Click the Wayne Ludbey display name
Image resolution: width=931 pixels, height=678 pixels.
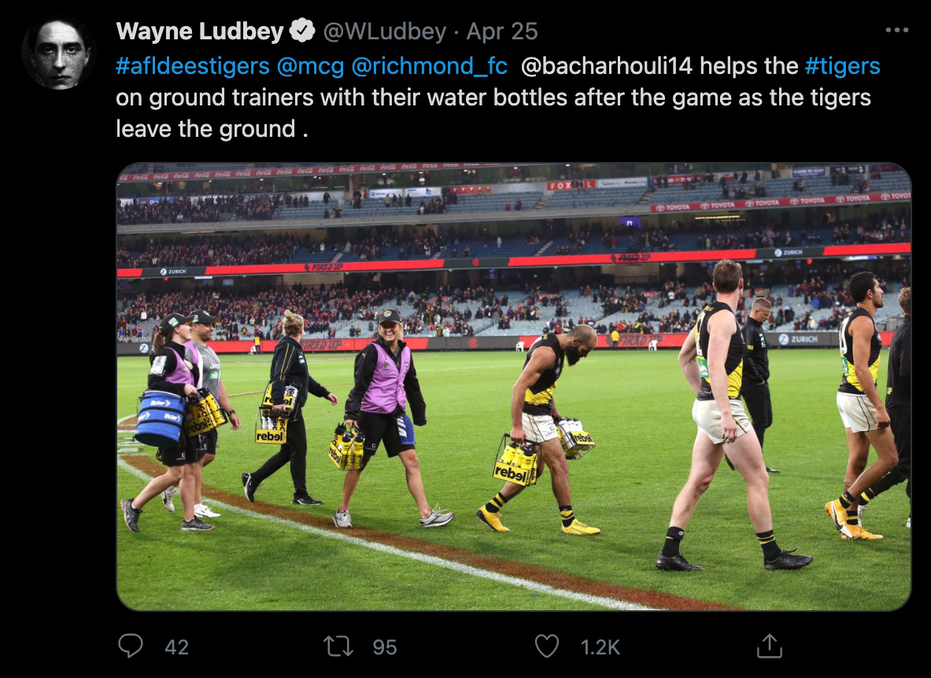(x=200, y=31)
